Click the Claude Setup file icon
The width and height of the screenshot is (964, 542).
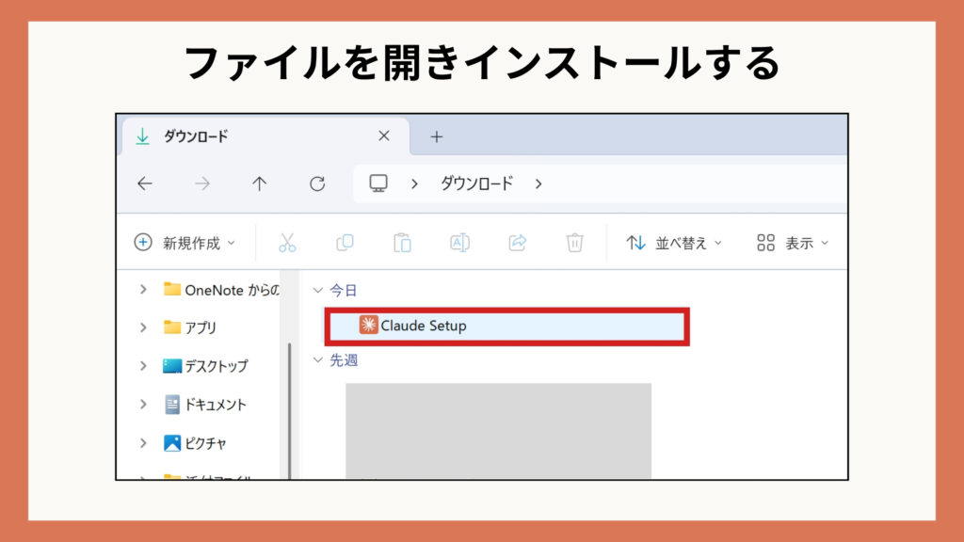(x=368, y=325)
